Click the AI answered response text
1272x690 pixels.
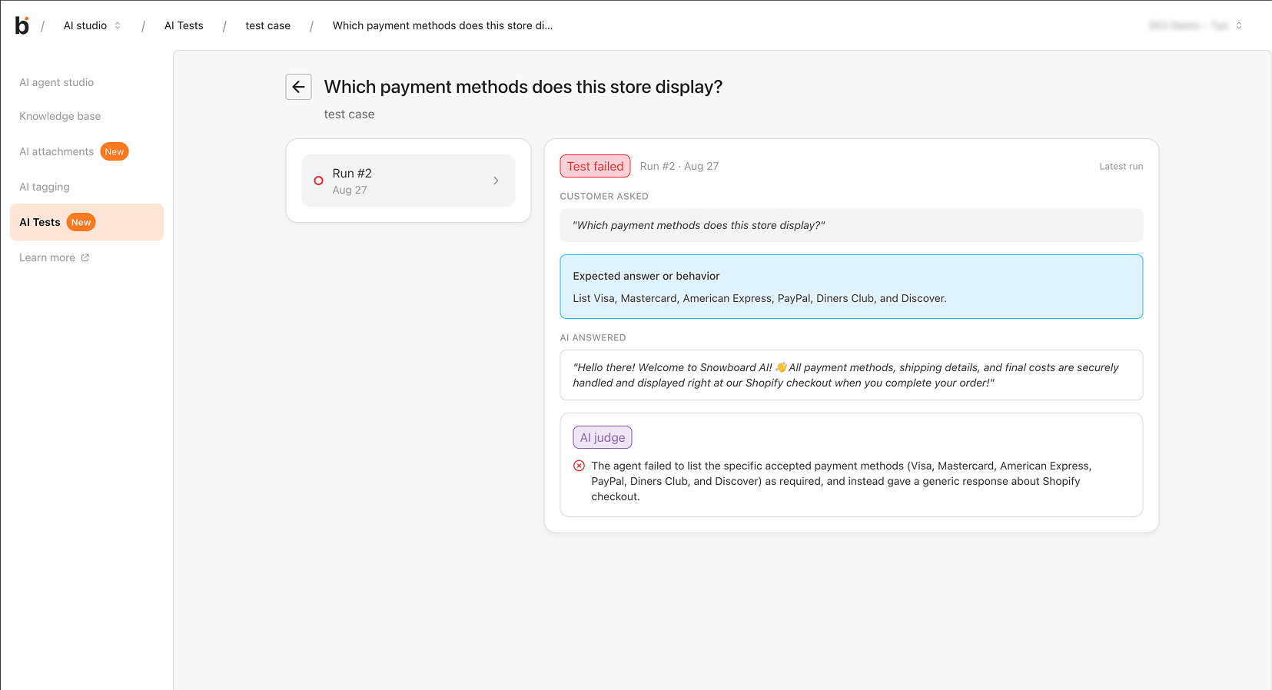845,375
